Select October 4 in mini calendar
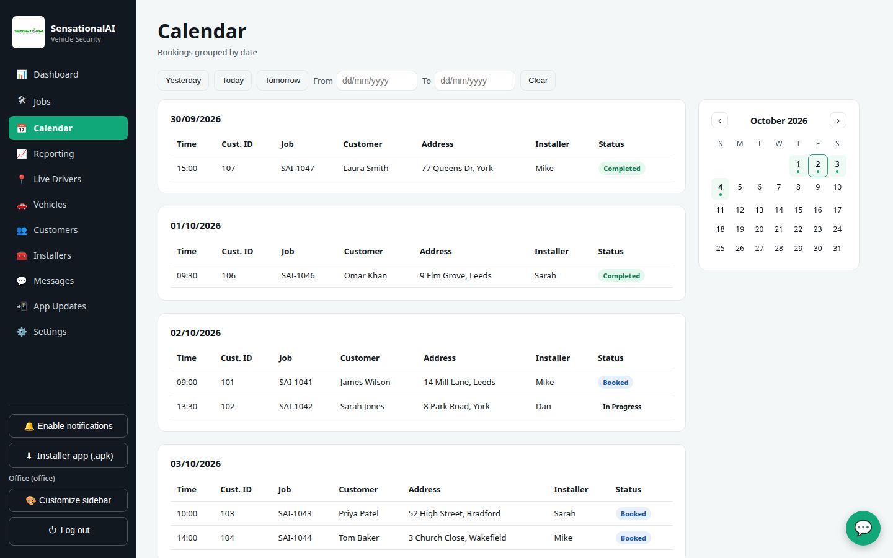Screen dimensions: 893x558 pos(720,188)
